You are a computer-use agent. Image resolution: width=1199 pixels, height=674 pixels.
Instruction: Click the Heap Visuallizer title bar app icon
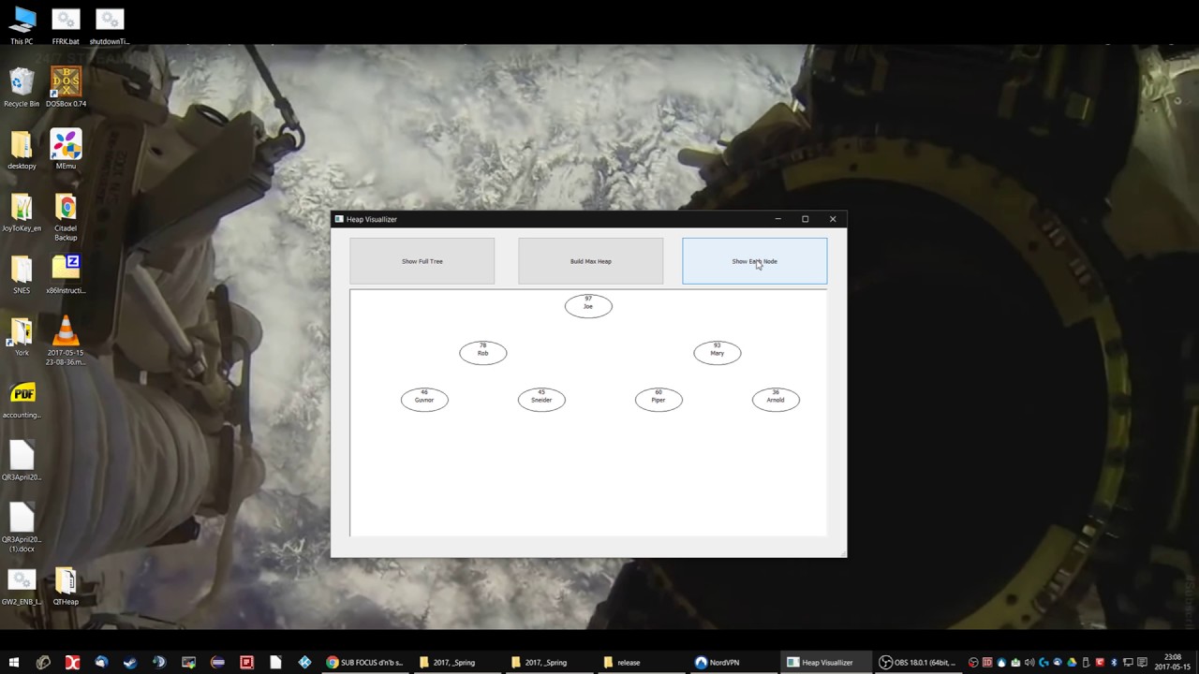click(x=339, y=219)
